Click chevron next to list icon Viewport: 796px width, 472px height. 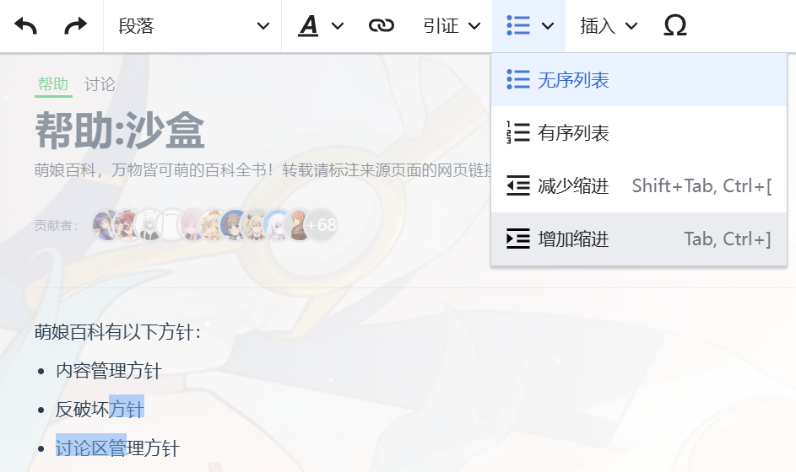point(548,26)
